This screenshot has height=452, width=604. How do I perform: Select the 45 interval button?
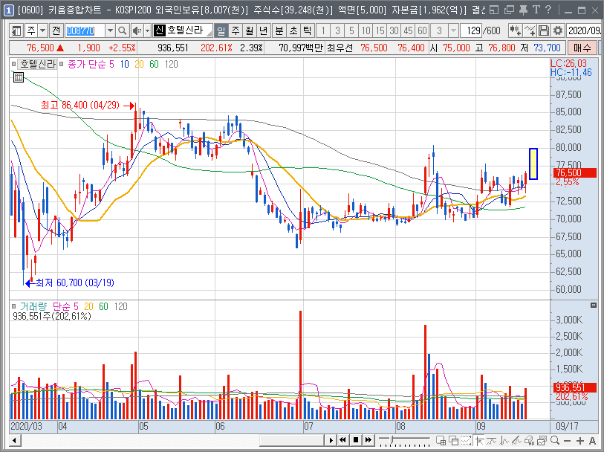408,30
